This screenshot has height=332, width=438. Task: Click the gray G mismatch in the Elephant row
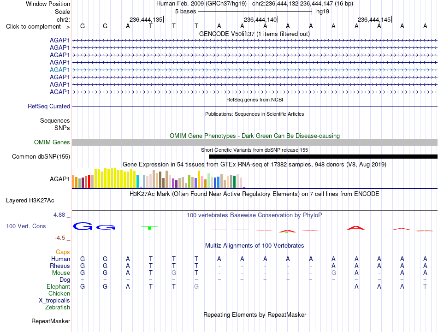coord(196,287)
